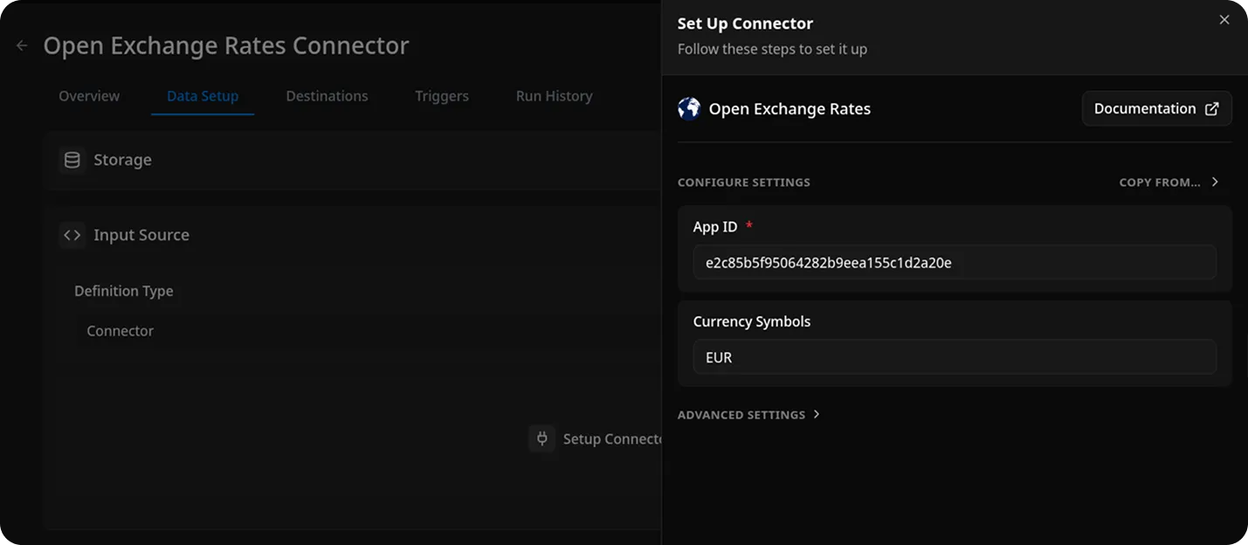Viewport: 1248px width, 545px height.
Task: Click the external link icon beside Documentation
Action: click(x=1210, y=108)
